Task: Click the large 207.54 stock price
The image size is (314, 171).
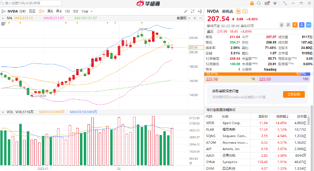Action: [218, 19]
